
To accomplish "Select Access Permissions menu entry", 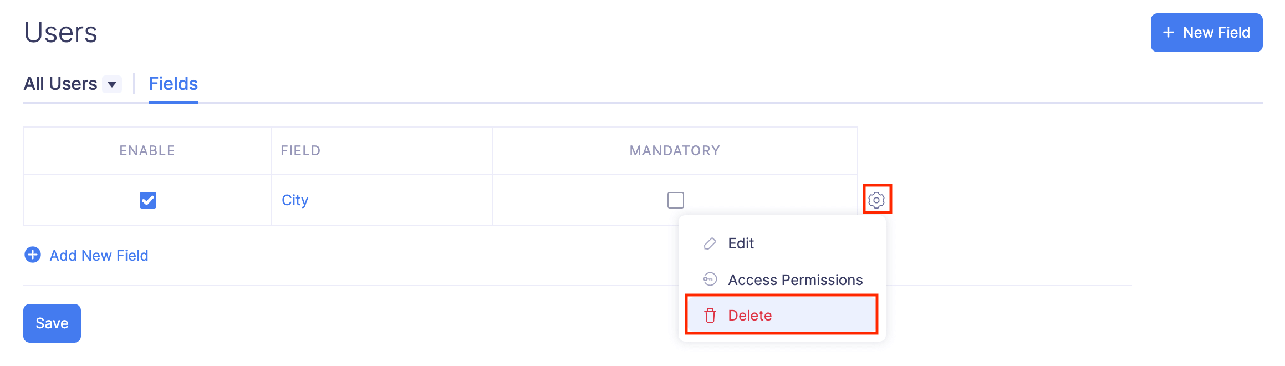I will click(795, 280).
